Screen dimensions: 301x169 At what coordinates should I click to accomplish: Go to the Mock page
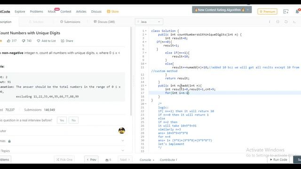[x=51, y=11]
